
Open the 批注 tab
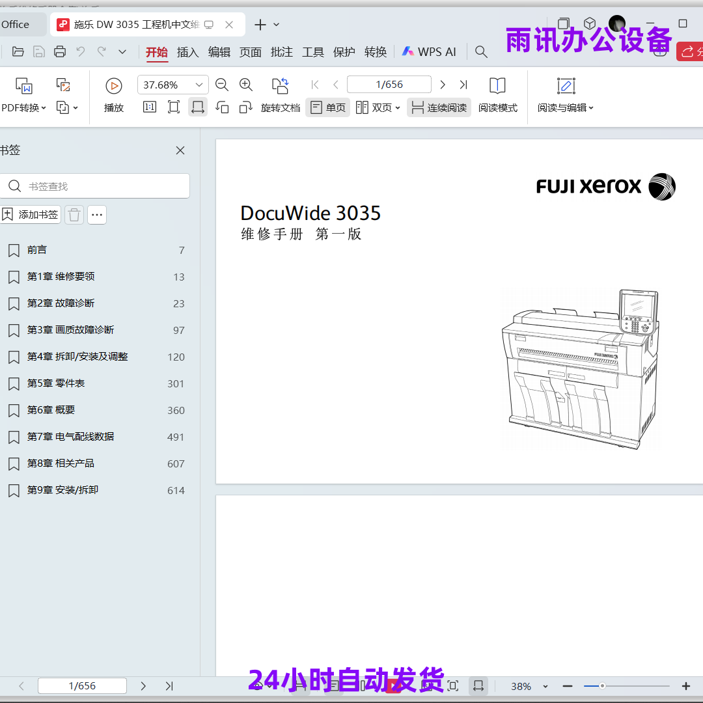coord(282,52)
